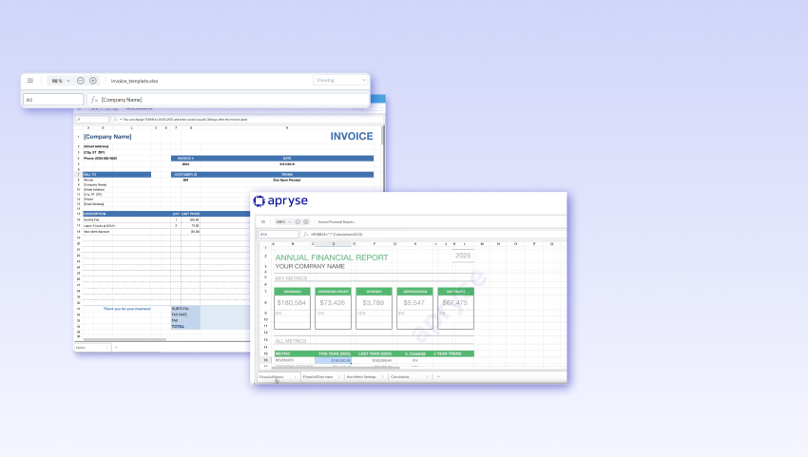808x457 pixels.
Task: Open the 98% zoom level dropdown
Action: point(60,81)
